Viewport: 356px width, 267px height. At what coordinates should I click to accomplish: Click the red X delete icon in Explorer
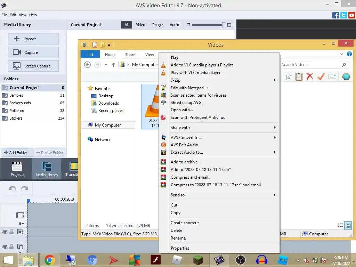click(x=310, y=76)
